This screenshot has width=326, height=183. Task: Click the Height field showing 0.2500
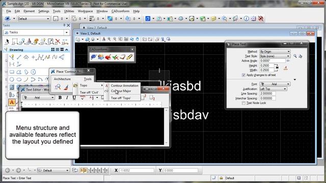[267, 66]
